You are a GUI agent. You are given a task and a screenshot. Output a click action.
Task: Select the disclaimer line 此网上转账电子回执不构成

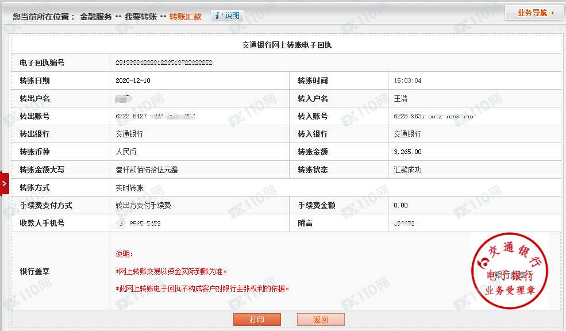pos(202,289)
